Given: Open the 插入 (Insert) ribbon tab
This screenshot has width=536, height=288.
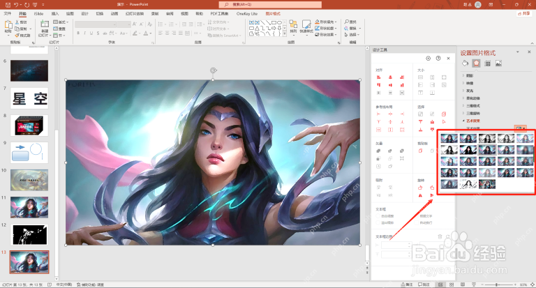Looking at the screenshot, I should point(55,14).
